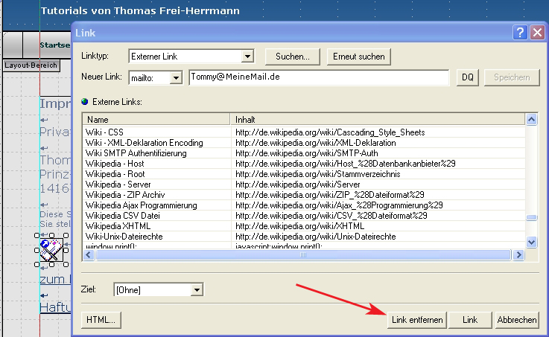Click the Neuer Link email text field
The width and height of the screenshot is (549, 337).
pos(319,77)
